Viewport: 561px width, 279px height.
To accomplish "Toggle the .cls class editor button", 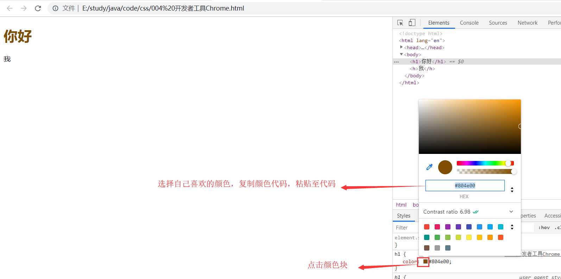I will (557, 228).
